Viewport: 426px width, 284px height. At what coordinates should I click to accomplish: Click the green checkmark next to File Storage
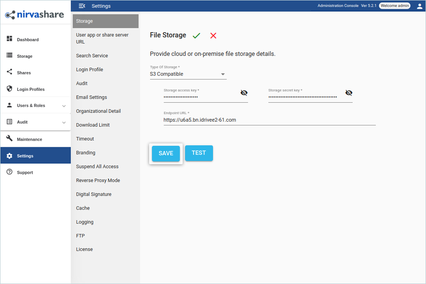(196, 35)
